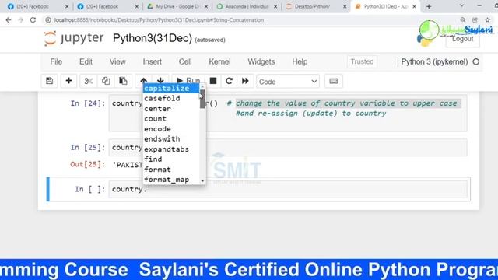Open the Cell menu
Viewport: 498px width, 280px height.
185,61
